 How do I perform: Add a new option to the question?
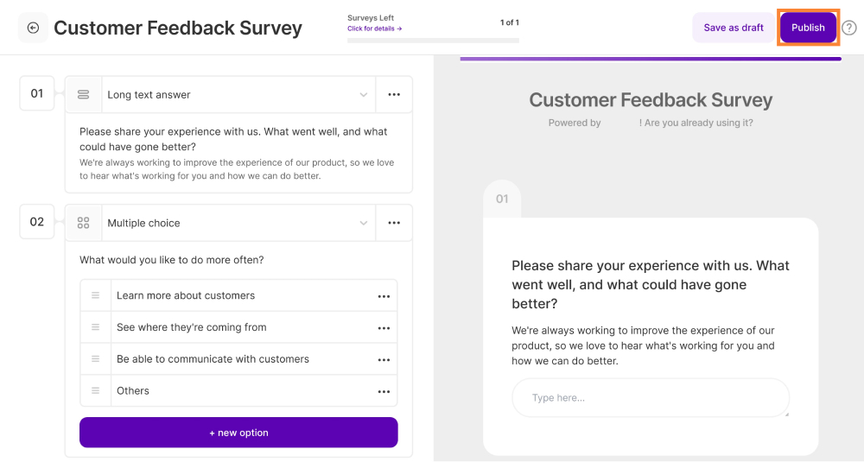pos(238,433)
